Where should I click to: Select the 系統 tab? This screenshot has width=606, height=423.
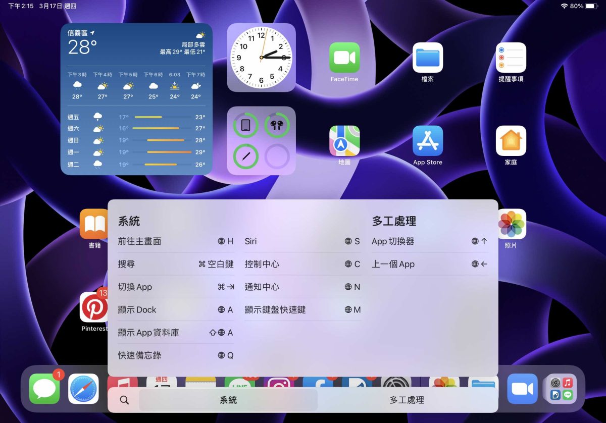(228, 400)
